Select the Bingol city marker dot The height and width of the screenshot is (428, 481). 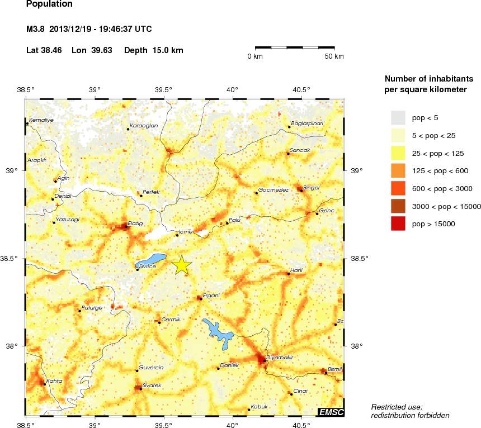pyautogui.click(x=301, y=191)
